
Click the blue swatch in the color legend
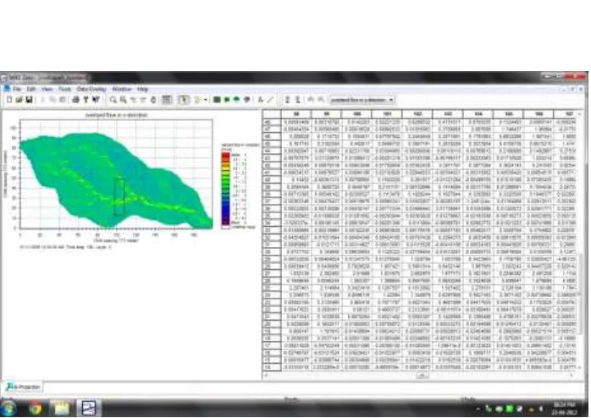[226, 208]
